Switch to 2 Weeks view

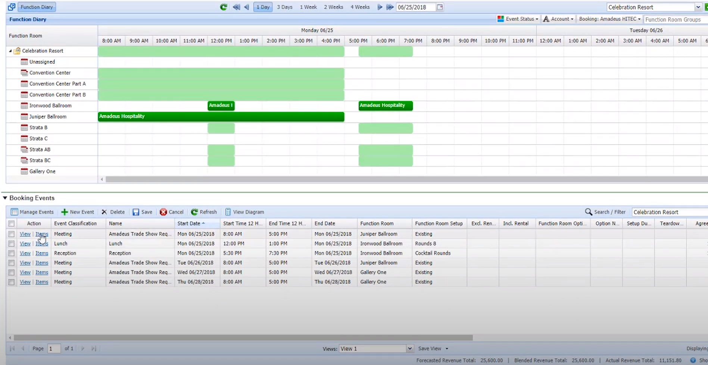pyautogui.click(x=333, y=7)
